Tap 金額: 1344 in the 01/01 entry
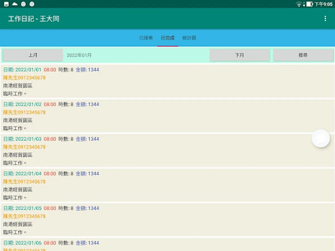Screen dimensions: 335x251 pos(87,69)
